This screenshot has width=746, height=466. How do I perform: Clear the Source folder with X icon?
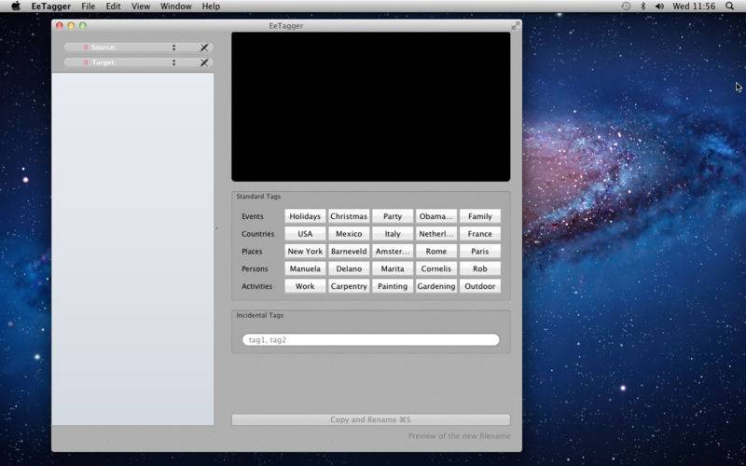click(204, 48)
